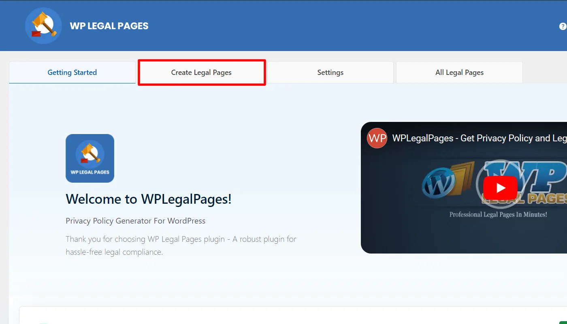Click the green icon on the bottom card

tap(43, 322)
